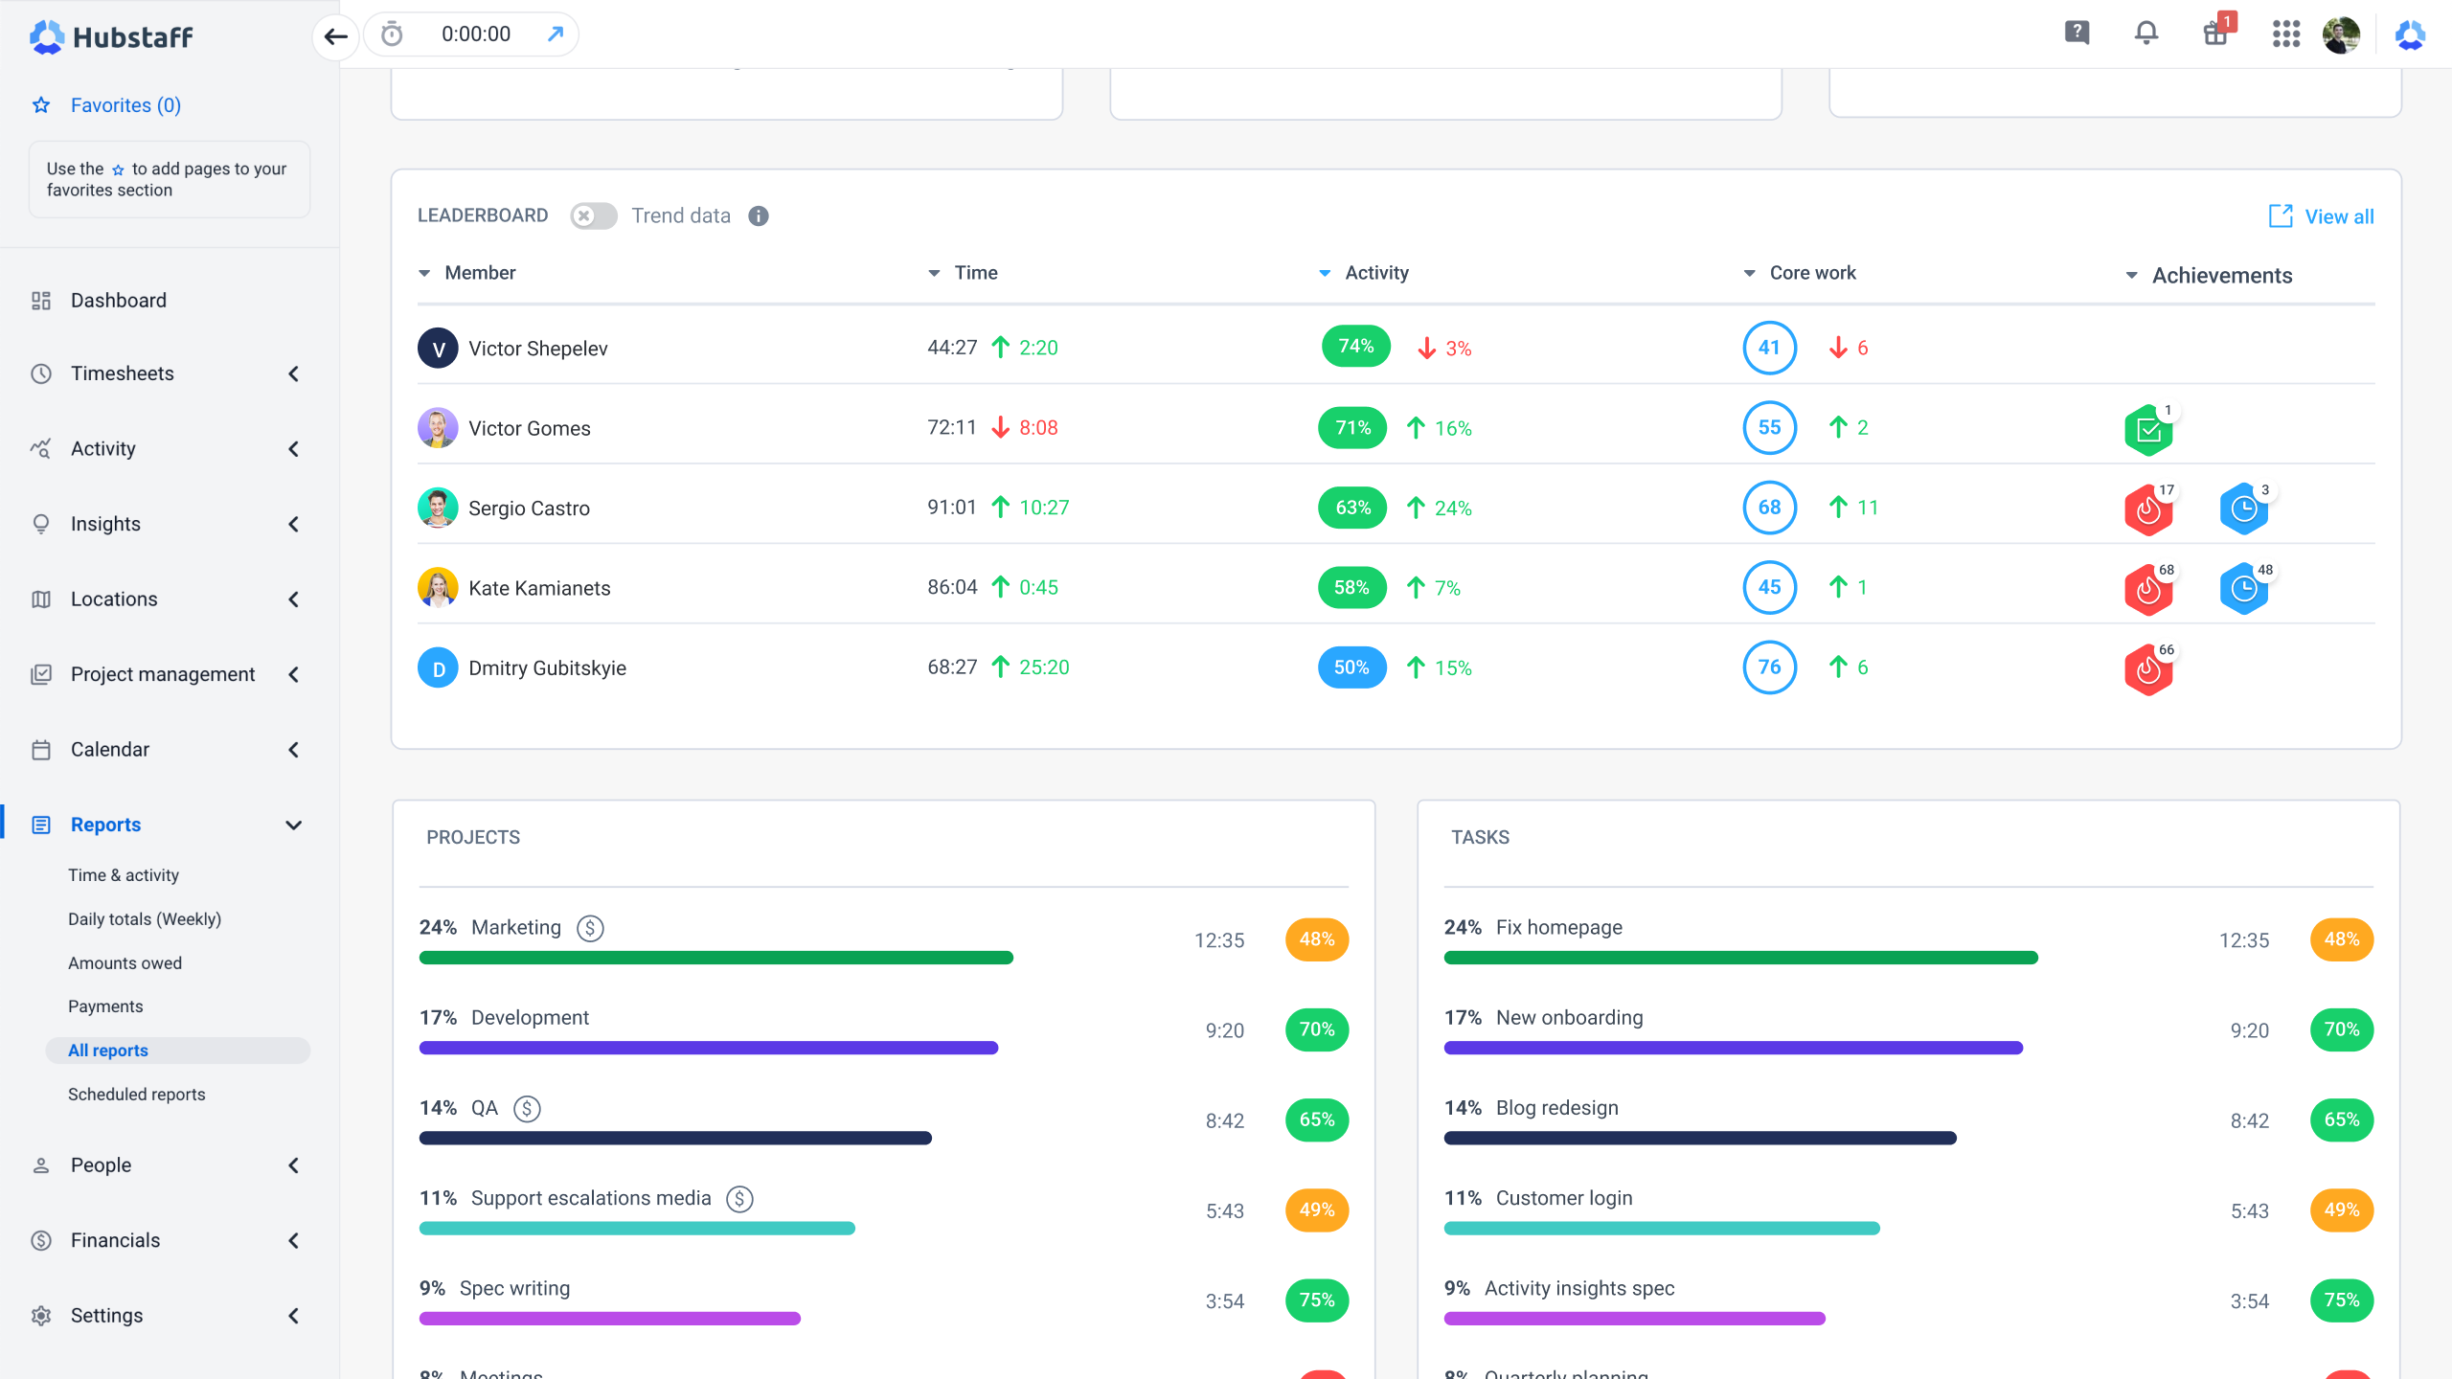Click the Marketing project green progress bar
Viewport: 2452px width, 1379px height.
pyautogui.click(x=715, y=958)
